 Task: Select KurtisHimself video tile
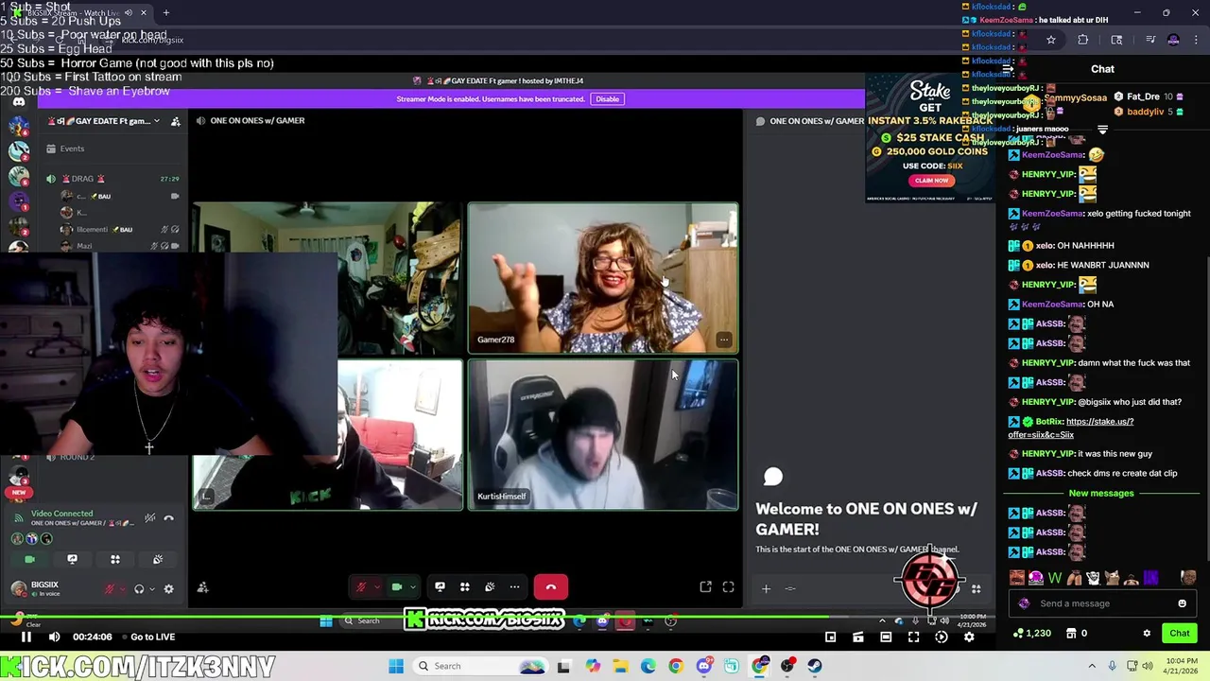tap(603, 435)
